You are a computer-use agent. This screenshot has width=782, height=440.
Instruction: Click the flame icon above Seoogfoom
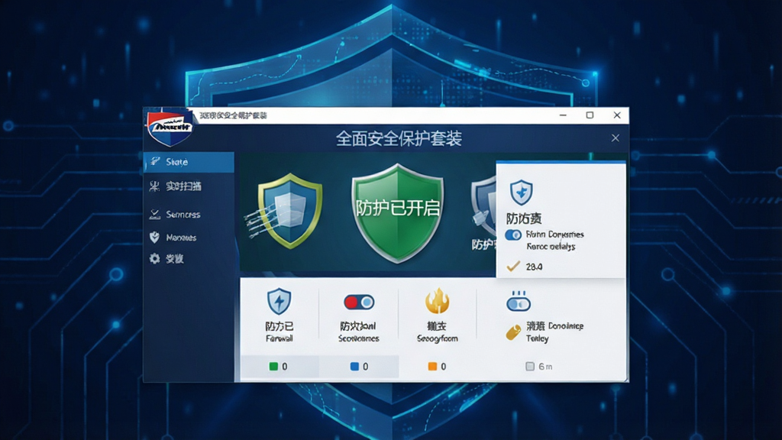tap(437, 301)
